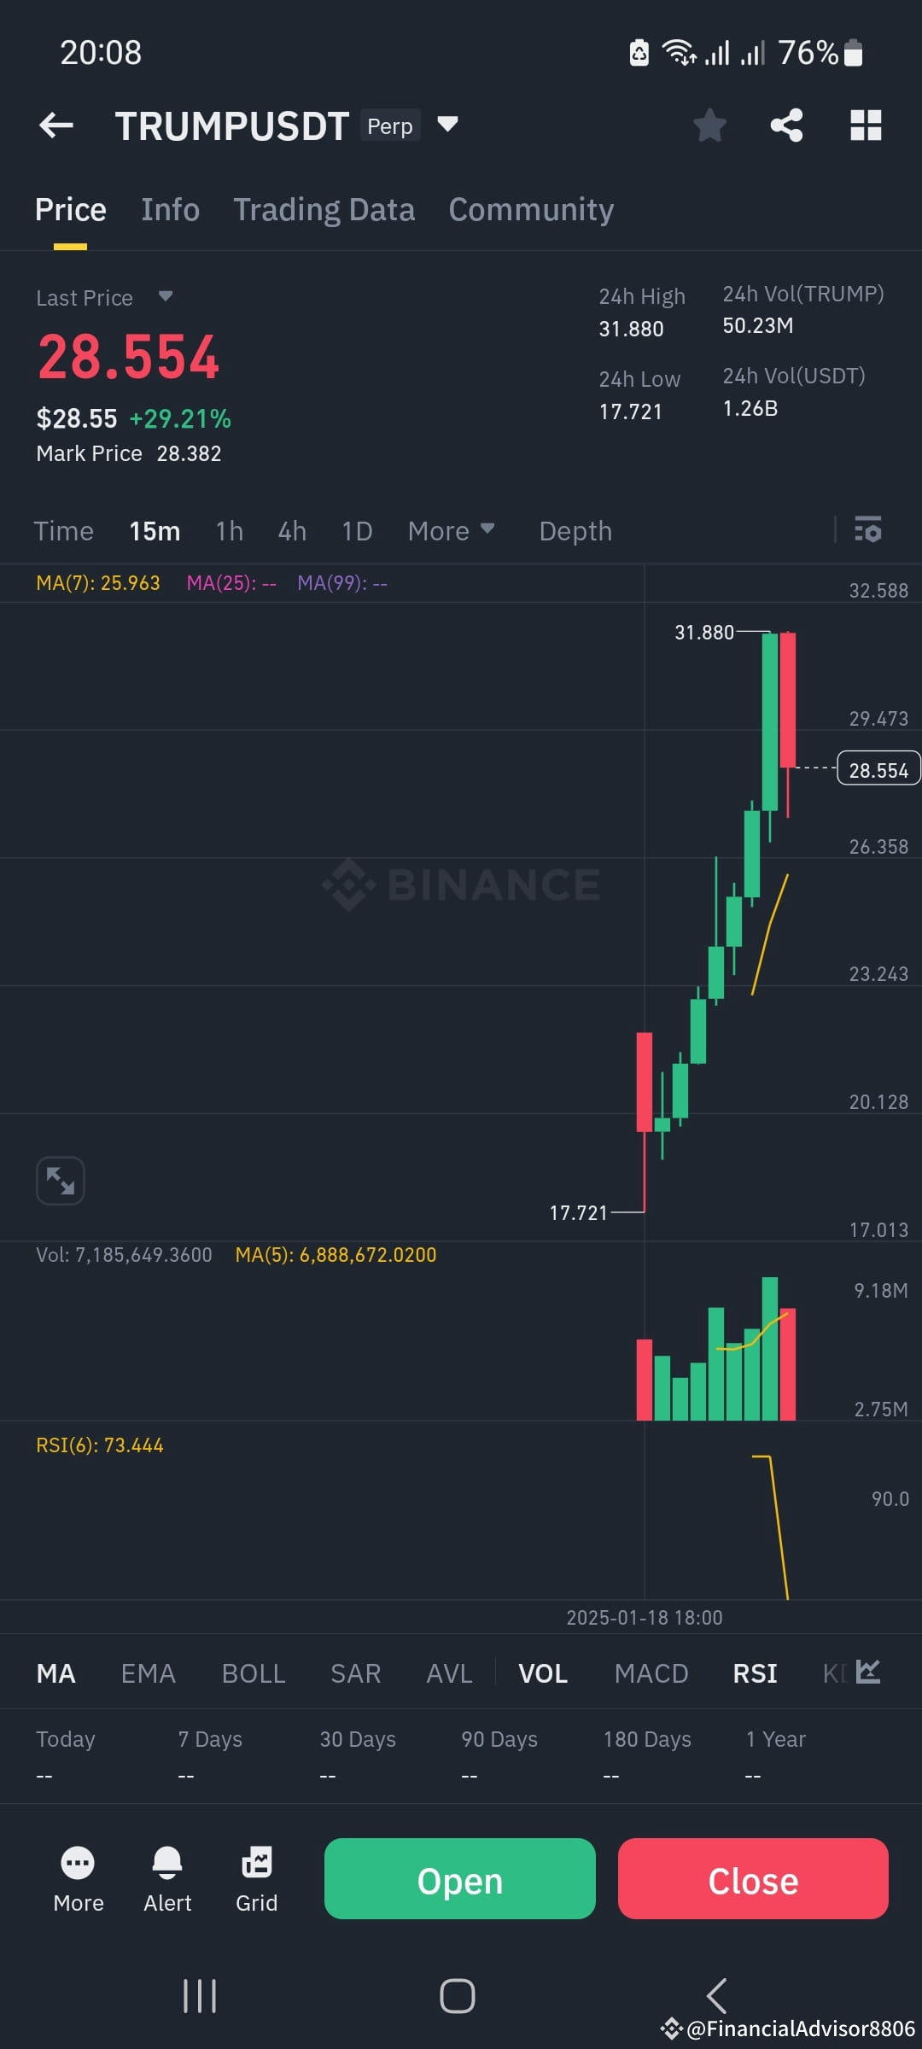Open the layout grid icon top right
Viewport: 922px width, 2049px height.
[x=866, y=126]
